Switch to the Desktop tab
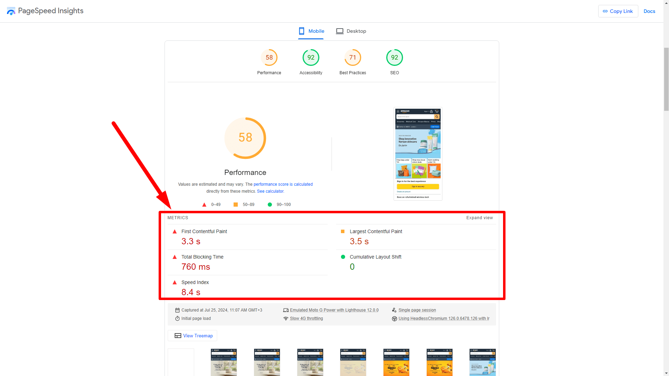Screen dimensions: 669x376 (x=351, y=31)
